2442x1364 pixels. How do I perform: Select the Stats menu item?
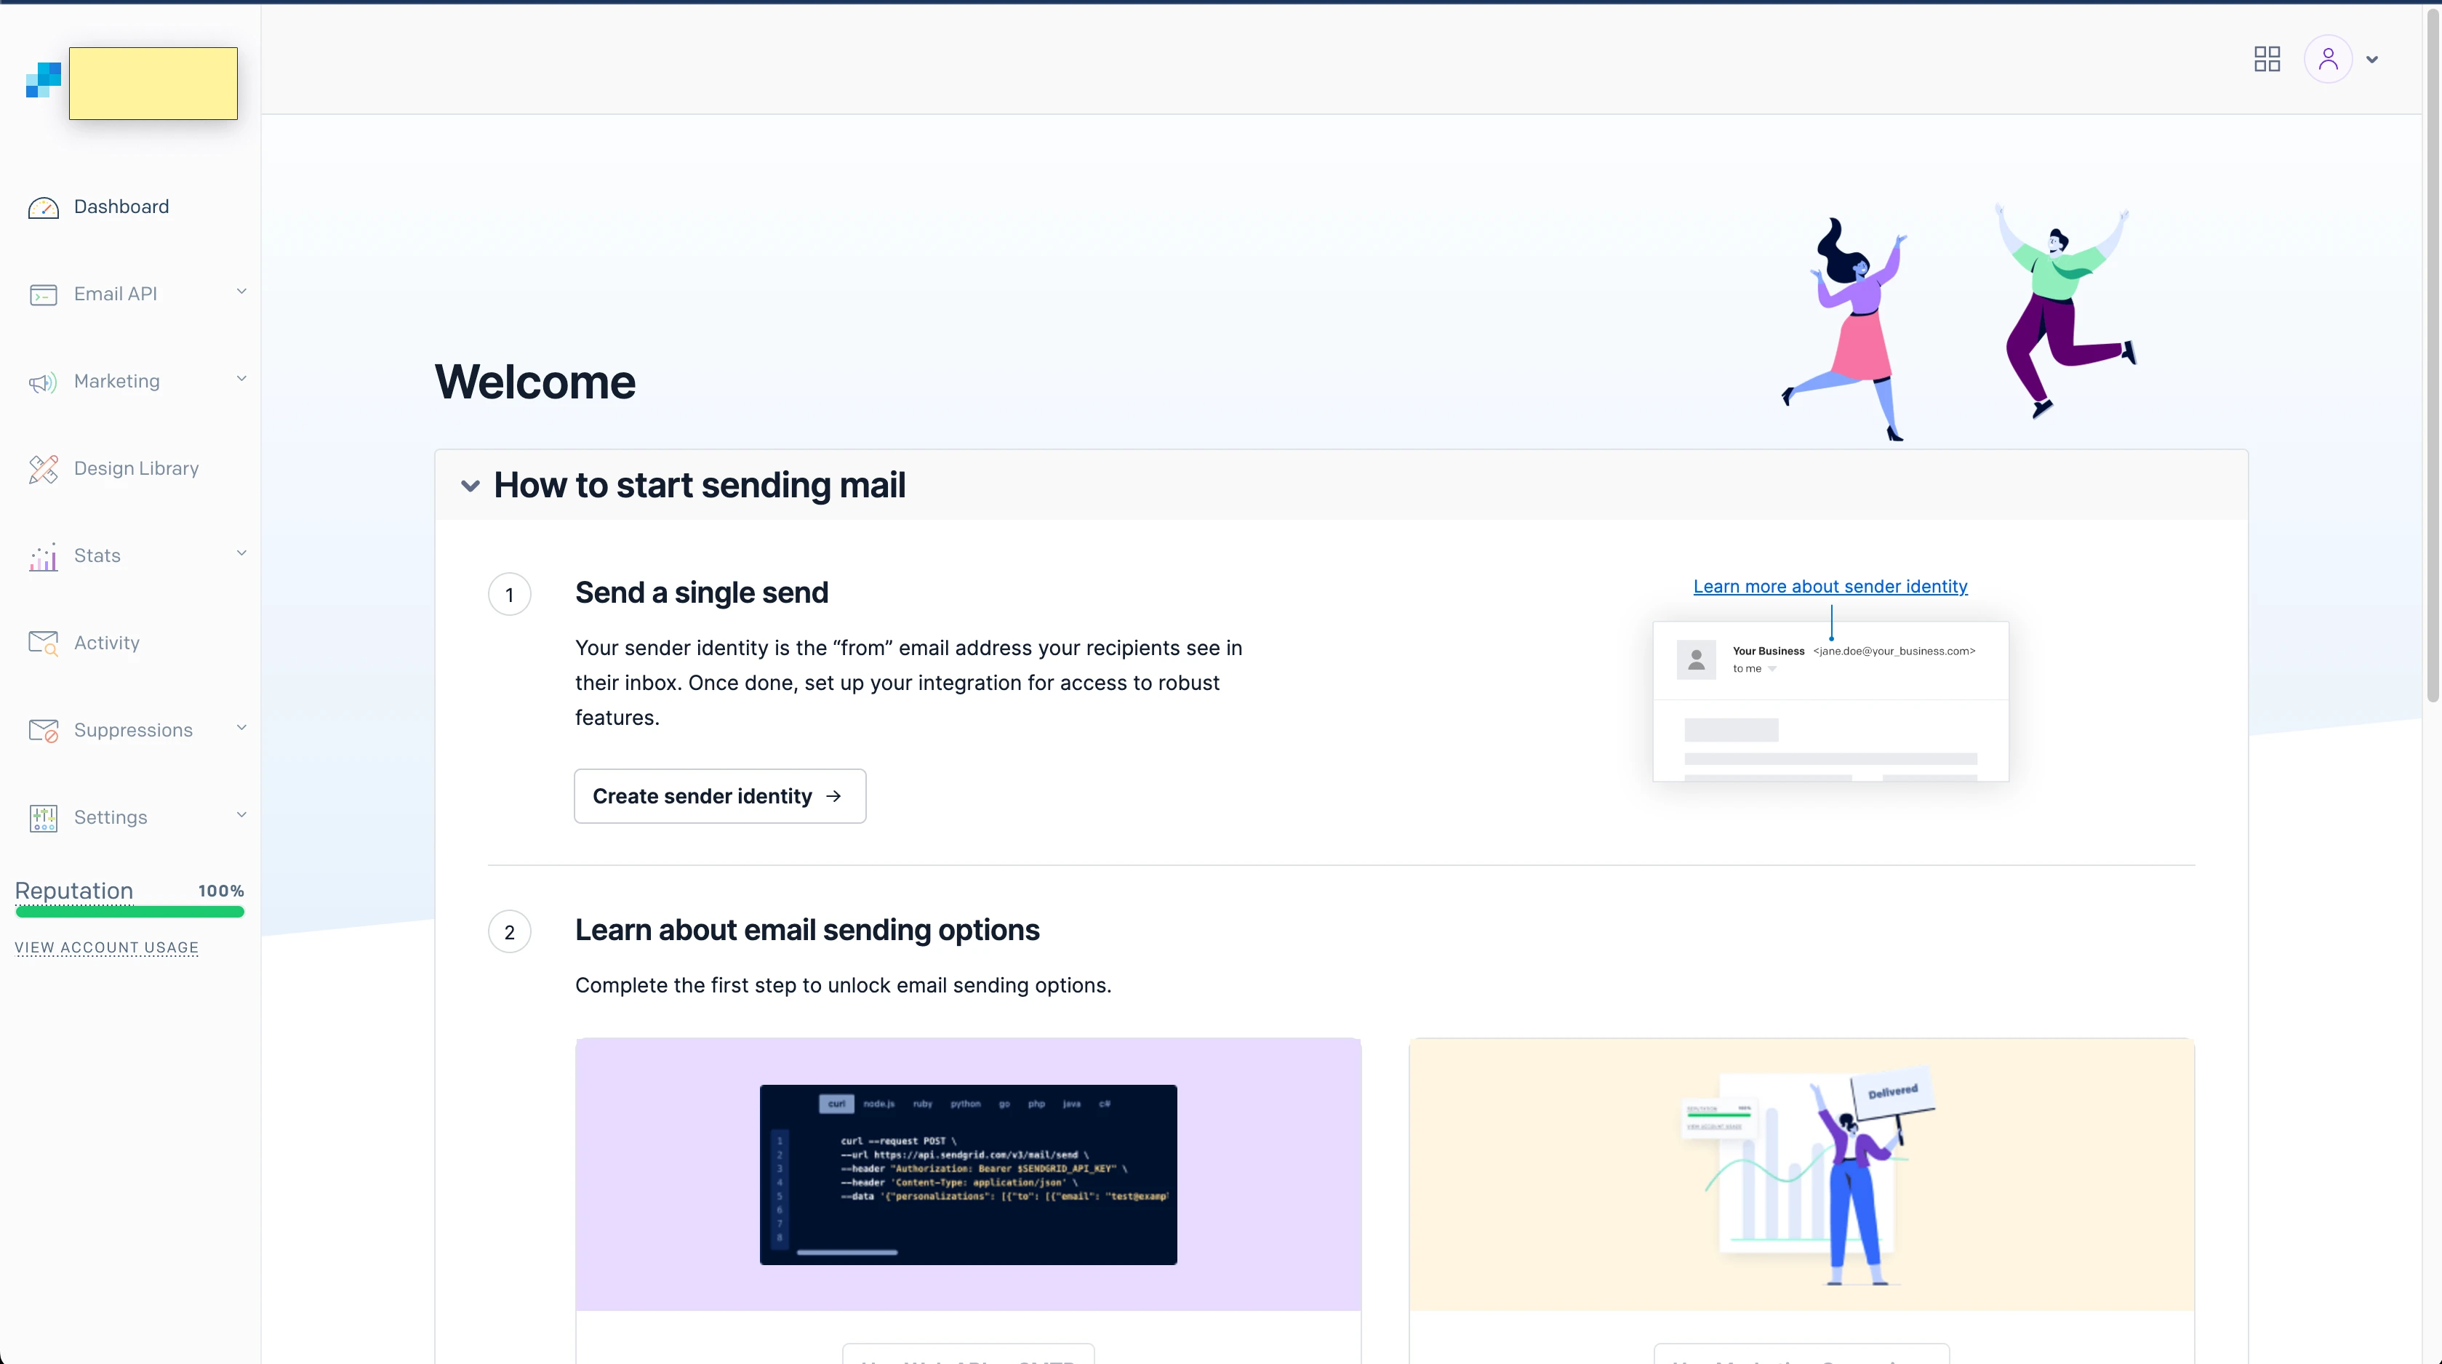pyautogui.click(x=97, y=555)
